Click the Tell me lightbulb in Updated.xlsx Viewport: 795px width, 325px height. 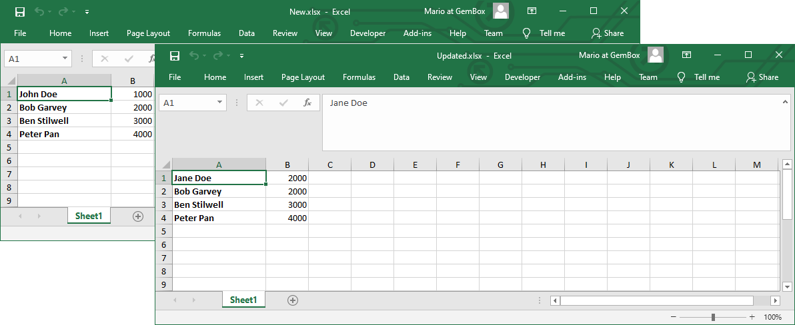(681, 77)
